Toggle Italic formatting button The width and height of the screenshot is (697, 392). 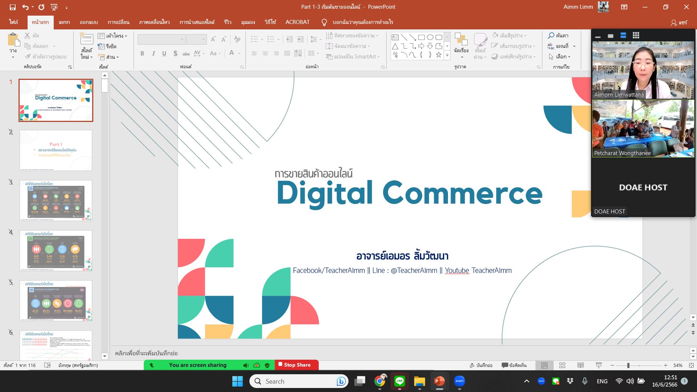(x=153, y=53)
